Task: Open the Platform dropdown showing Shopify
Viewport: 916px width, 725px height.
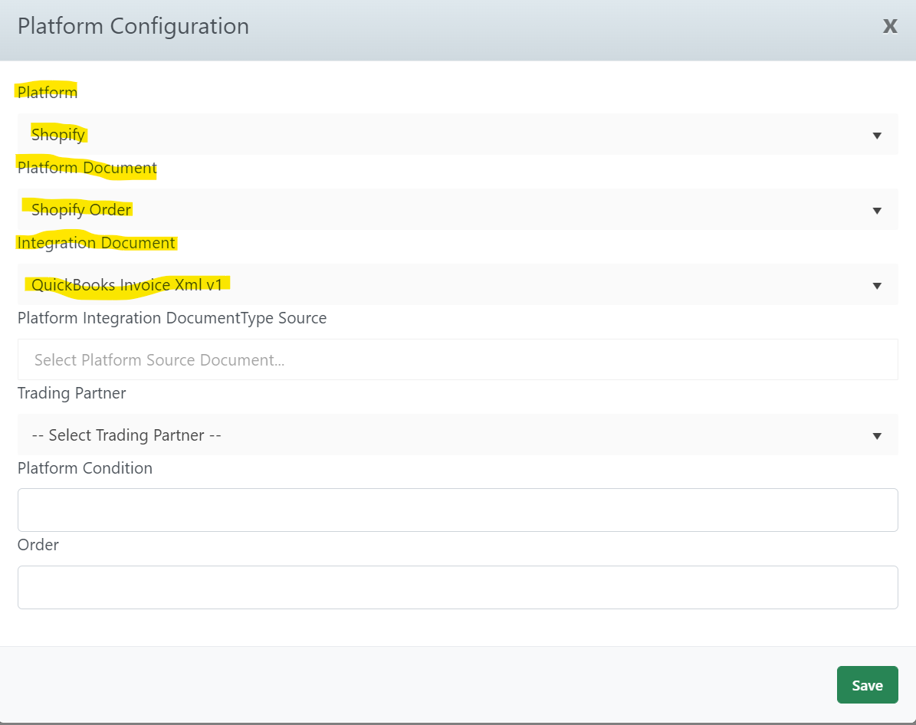Action: click(458, 134)
